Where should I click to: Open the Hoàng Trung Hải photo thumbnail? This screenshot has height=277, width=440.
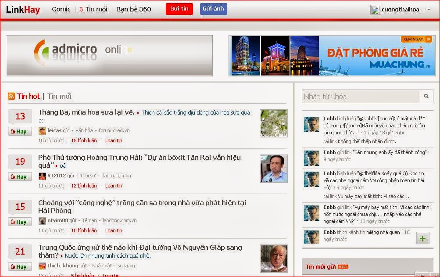[x=274, y=169]
